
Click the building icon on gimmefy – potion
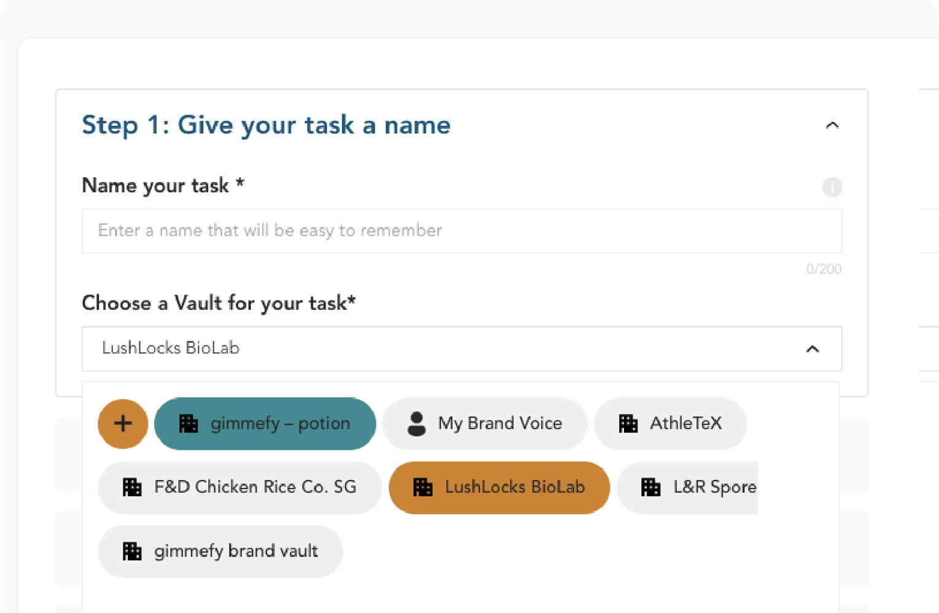189,423
